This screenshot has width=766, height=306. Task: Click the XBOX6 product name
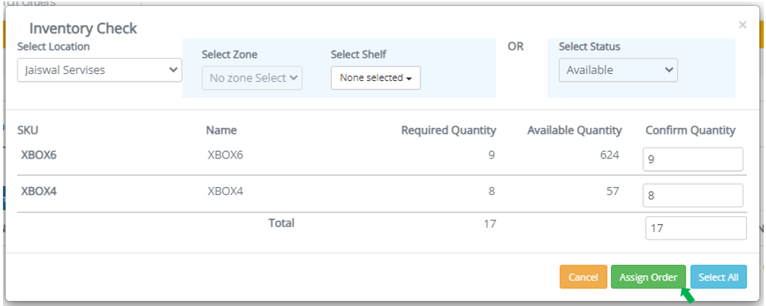pyautogui.click(x=221, y=155)
